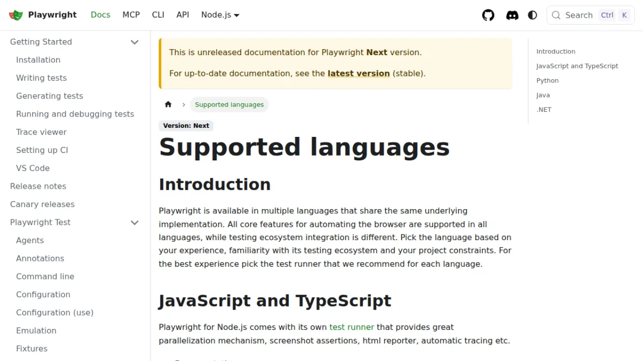Open the Docs tab

pyautogui.click(x=101, y=15)
